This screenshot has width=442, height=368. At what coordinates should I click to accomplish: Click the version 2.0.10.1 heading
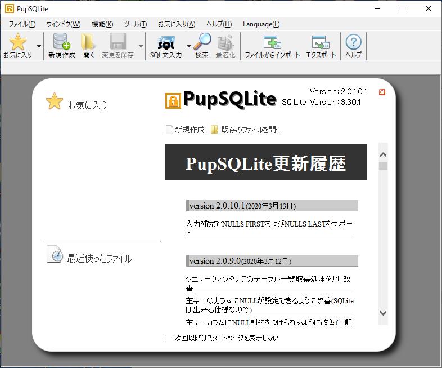(x=272, y=206)
